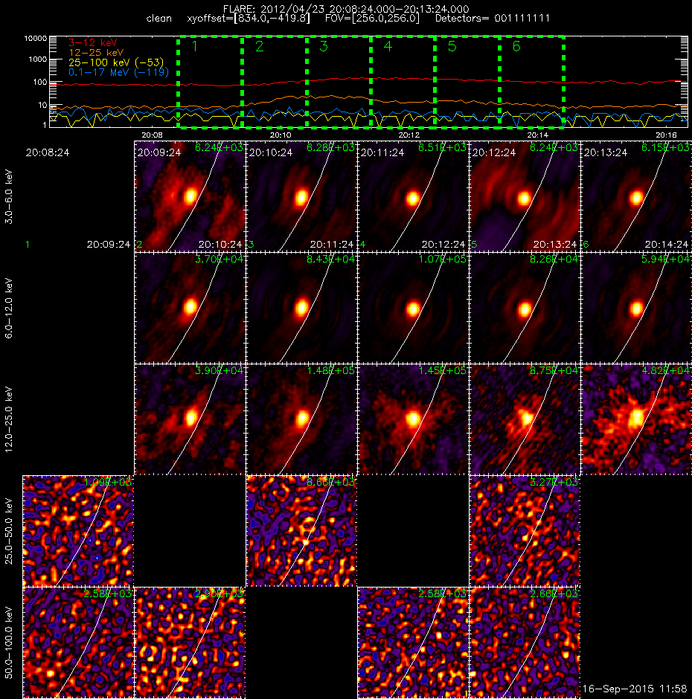Select the 6.0-12.0 keV image in interval 6

pyautogui.click(x=636, y=308)
